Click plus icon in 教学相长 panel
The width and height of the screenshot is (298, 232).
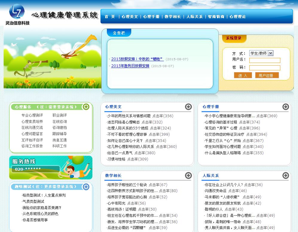188,176
